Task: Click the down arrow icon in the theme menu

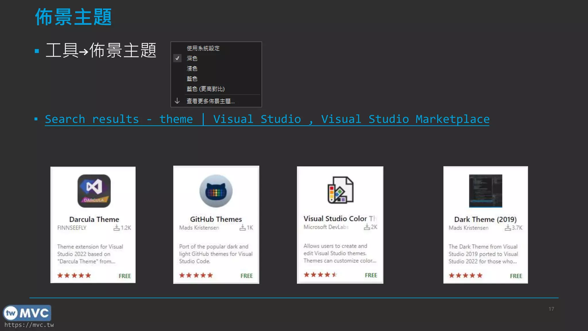Action: pyautogui.click(x=177, y=101)
